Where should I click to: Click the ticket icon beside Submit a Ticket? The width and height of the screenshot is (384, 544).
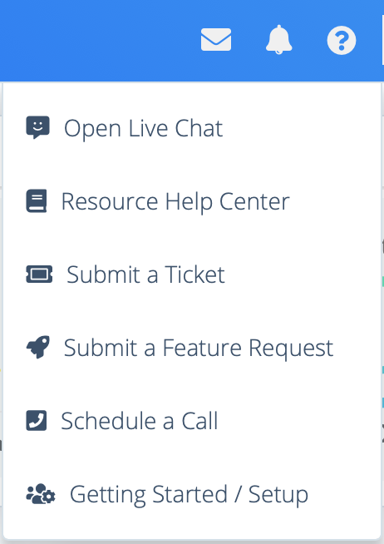39,274
